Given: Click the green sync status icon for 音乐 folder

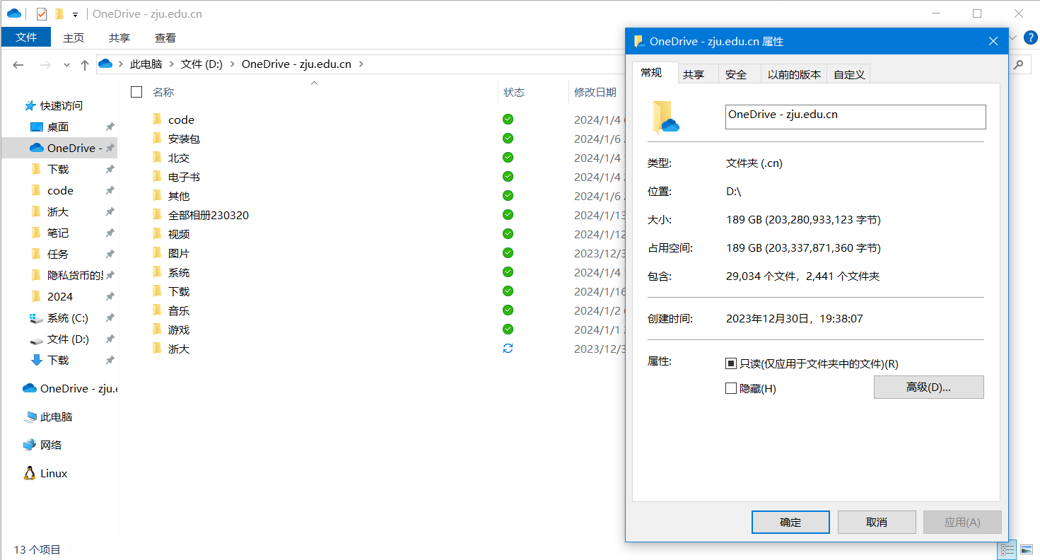Looking at the screenshot, I should tap(508, 310).
